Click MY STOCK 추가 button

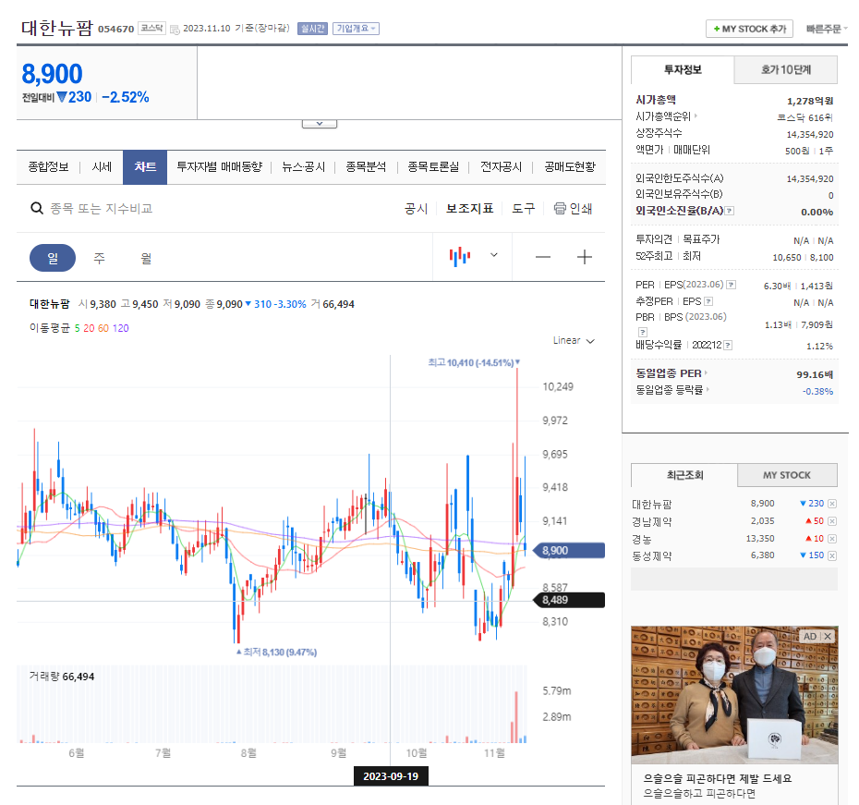(749, 29)
